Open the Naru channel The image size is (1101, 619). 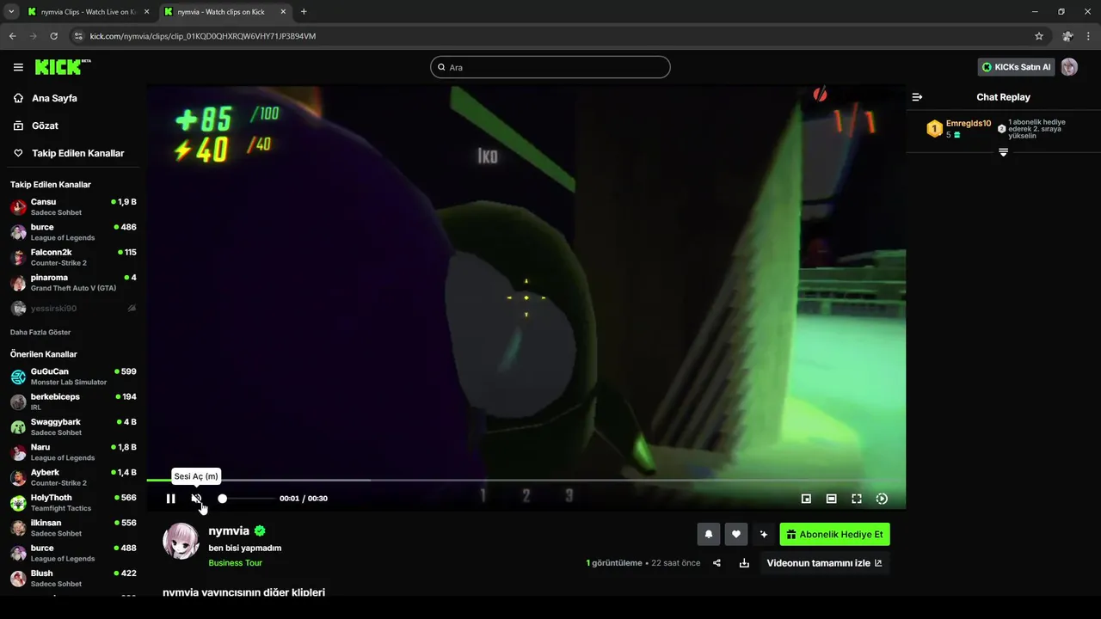(73, 452)
